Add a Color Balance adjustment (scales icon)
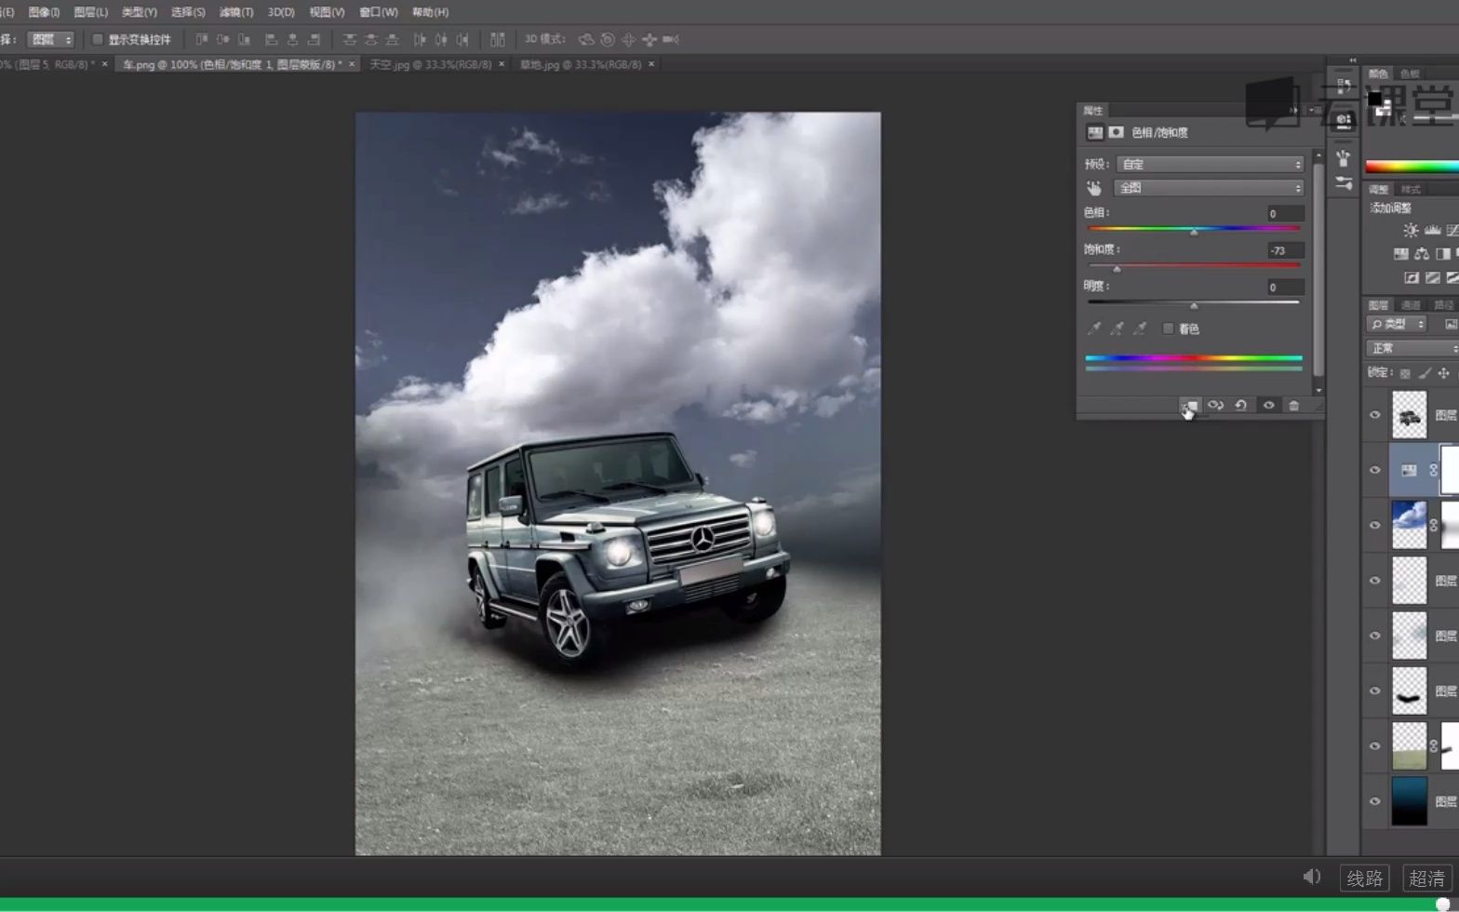Viewport: 1459px width, 912px height. [x=1422, y=254]
